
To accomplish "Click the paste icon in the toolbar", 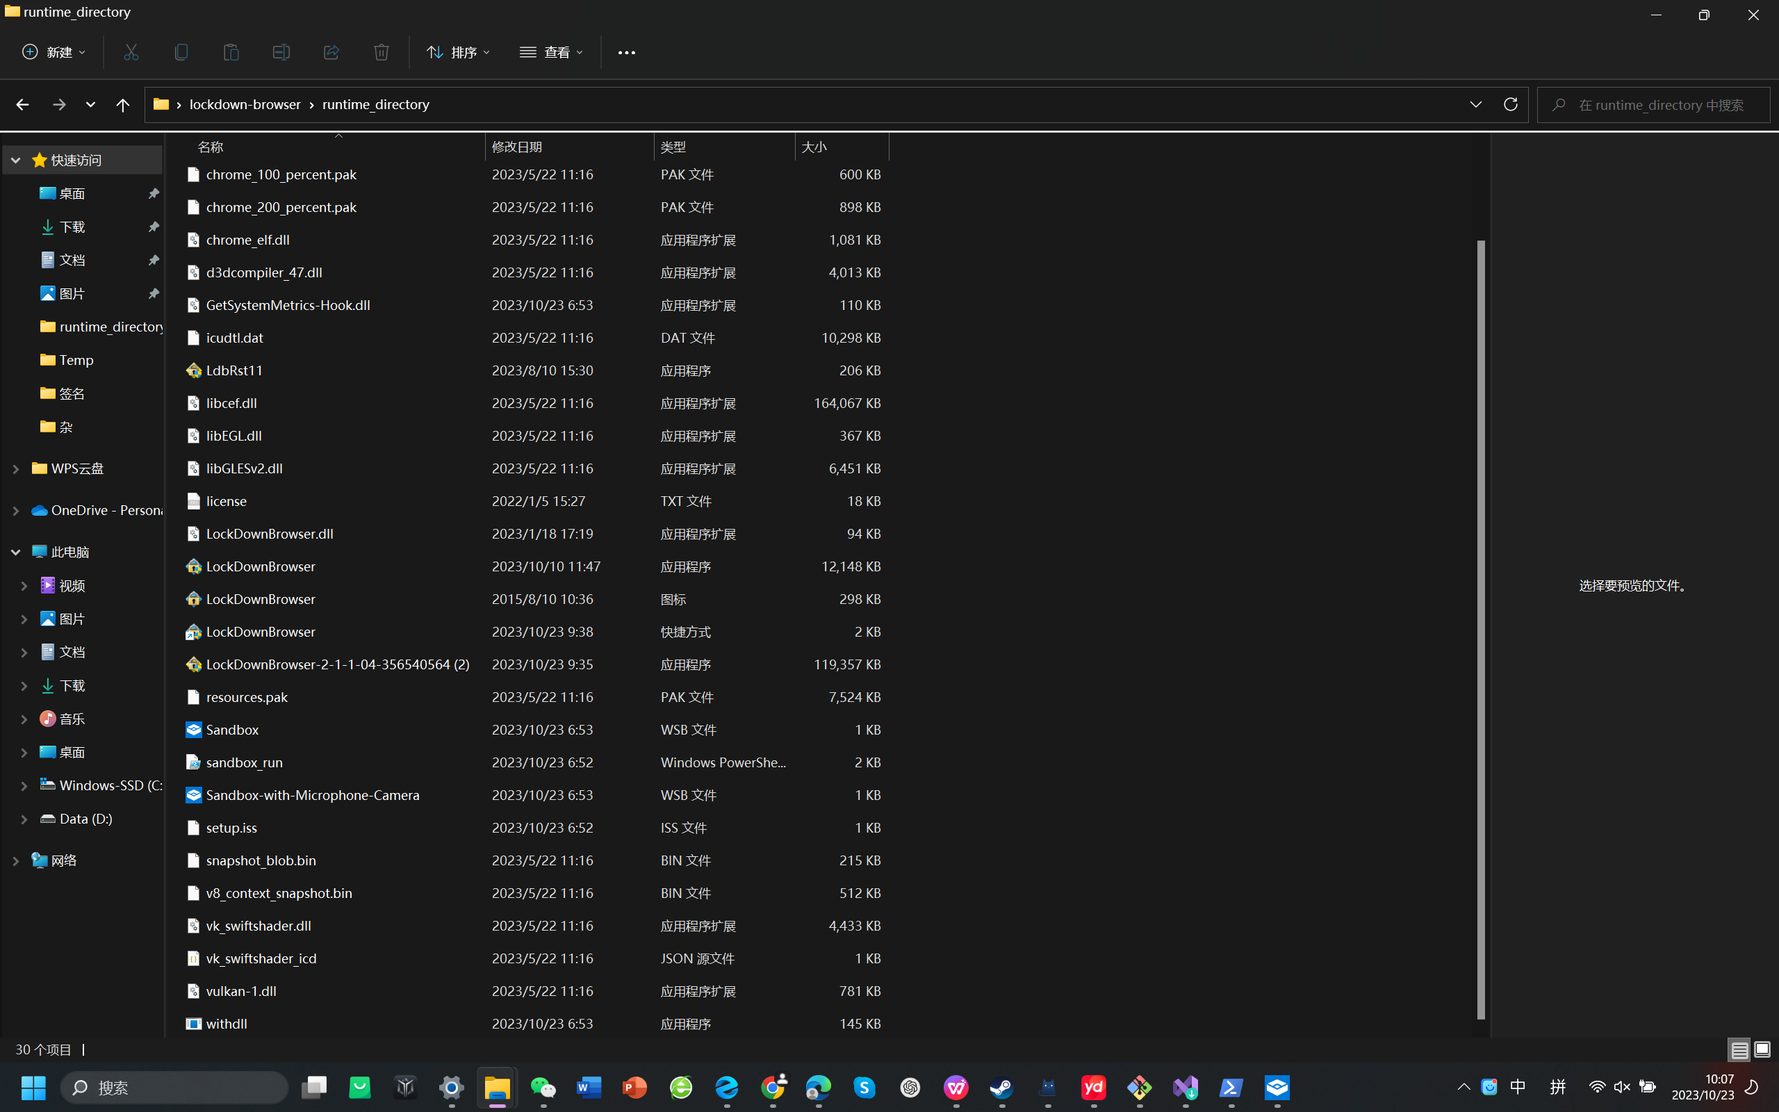I will 231,51.
